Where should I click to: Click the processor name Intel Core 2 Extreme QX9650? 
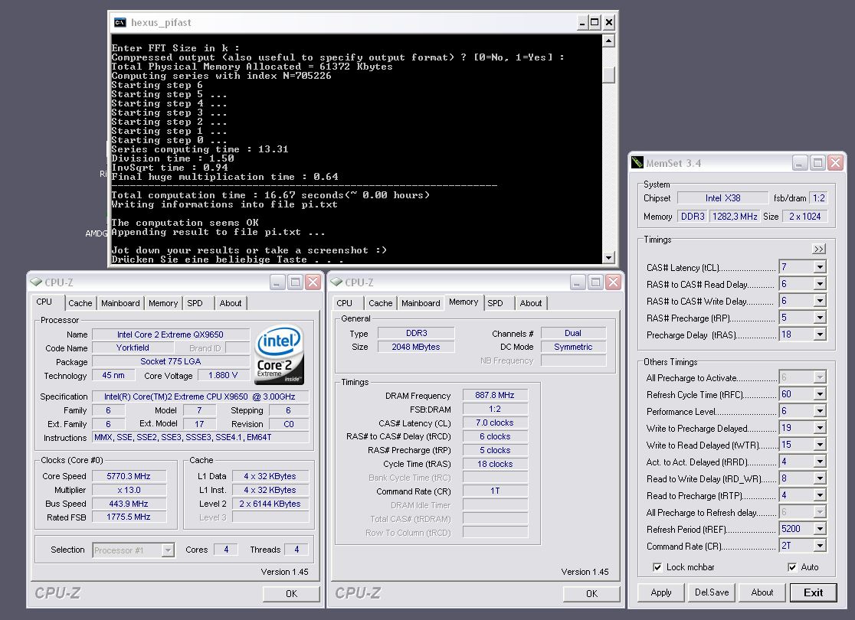(170, 334)
